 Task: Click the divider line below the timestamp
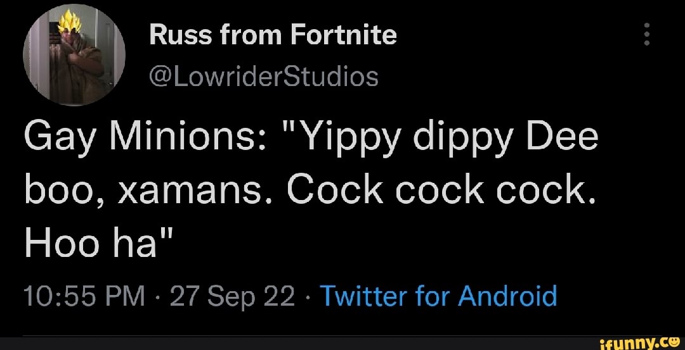click(342, 336)
